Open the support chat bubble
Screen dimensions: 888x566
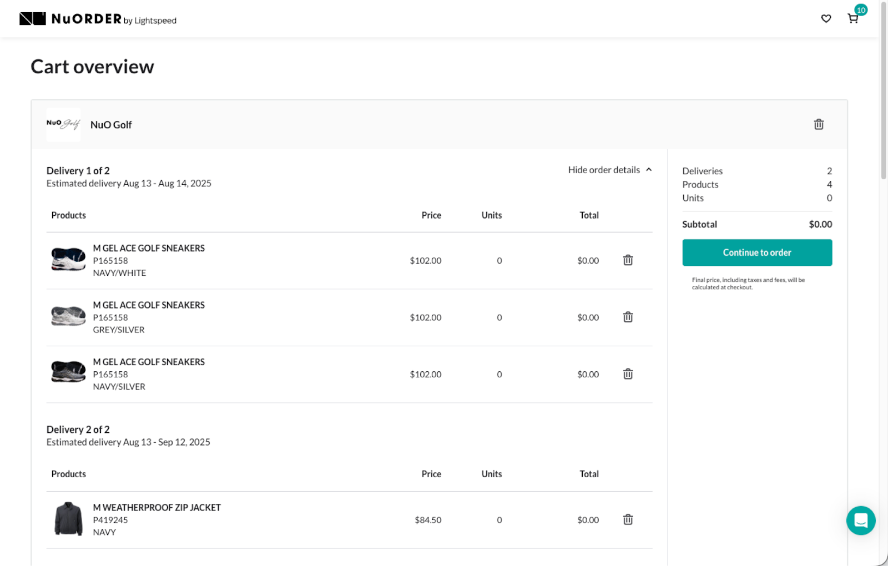(861, 520)
